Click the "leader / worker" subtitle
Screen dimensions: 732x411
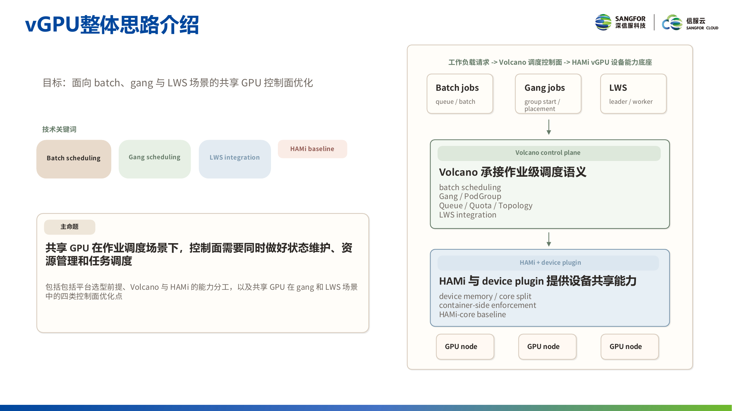(631, 102)
